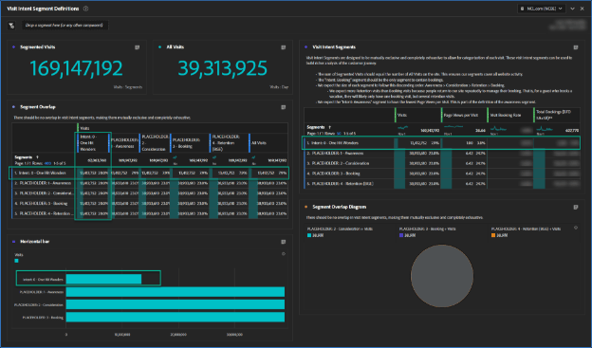Collapse the panel with the chevron

point(572,9)
